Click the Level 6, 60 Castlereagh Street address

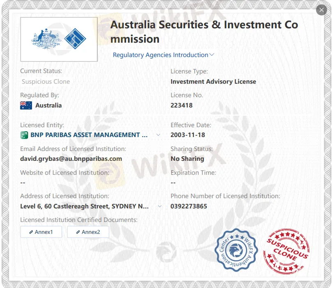[x=84, y=206]
